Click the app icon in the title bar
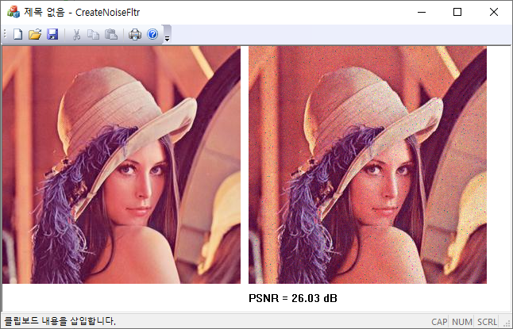Screen dimensions: 513x329 13,12
